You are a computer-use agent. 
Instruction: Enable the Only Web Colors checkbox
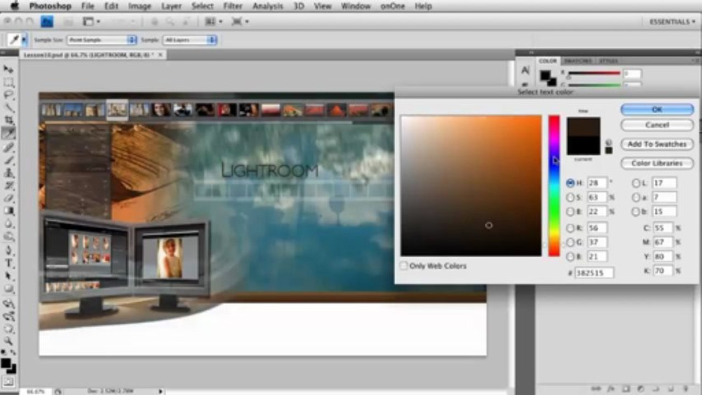click(404, 266)
